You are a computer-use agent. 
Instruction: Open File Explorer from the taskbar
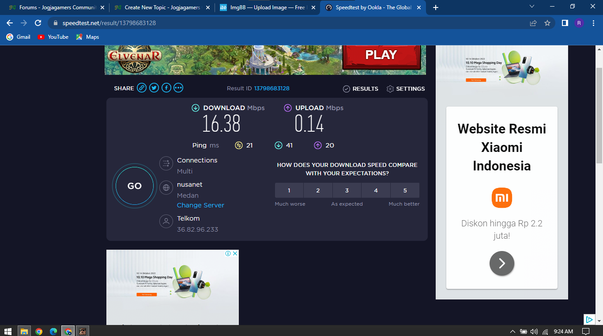point(24,331)
